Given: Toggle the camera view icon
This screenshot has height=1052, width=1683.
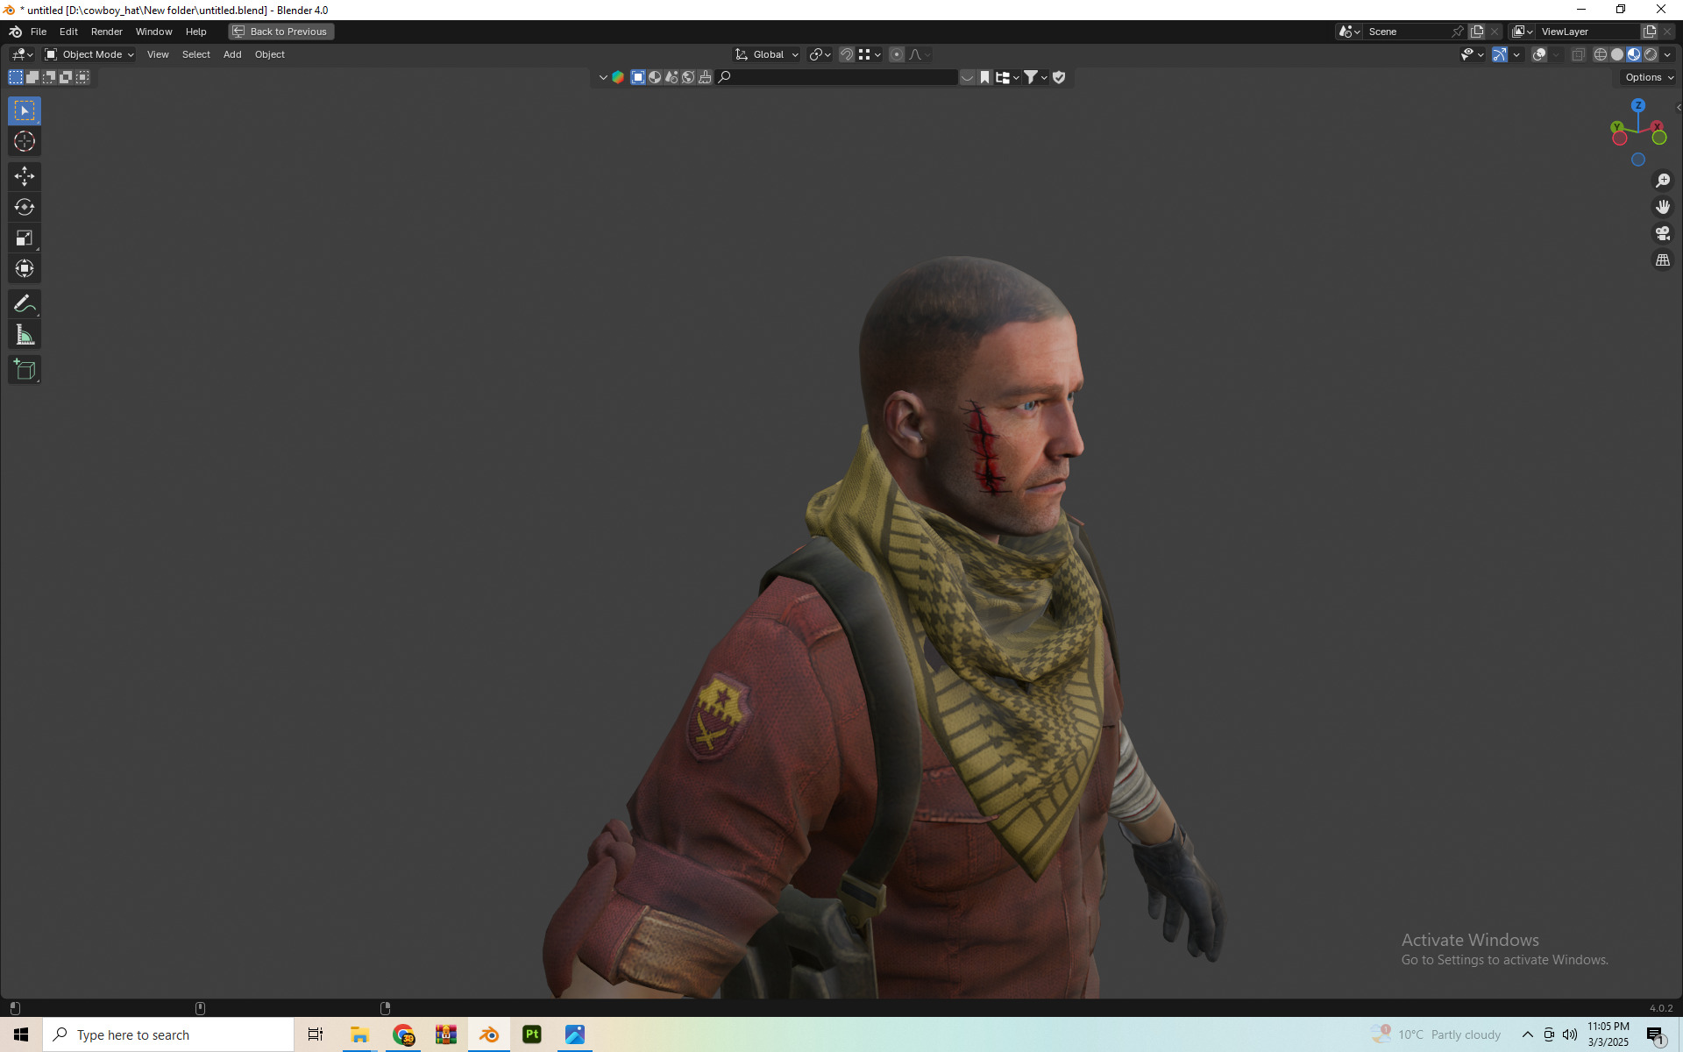Looking at the screenshot, I should 1662,233.
